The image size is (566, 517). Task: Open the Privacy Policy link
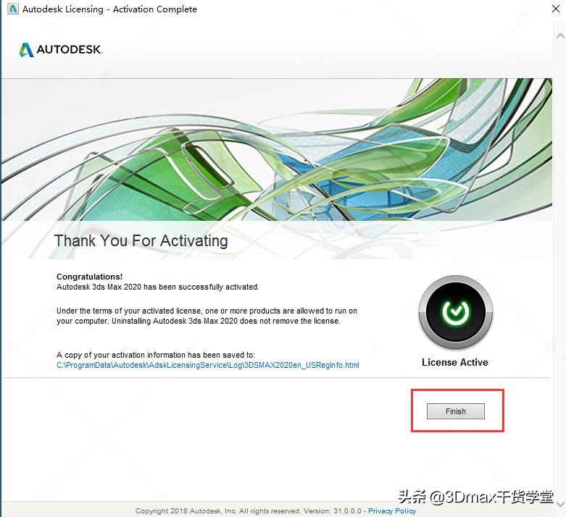point(392,511)
